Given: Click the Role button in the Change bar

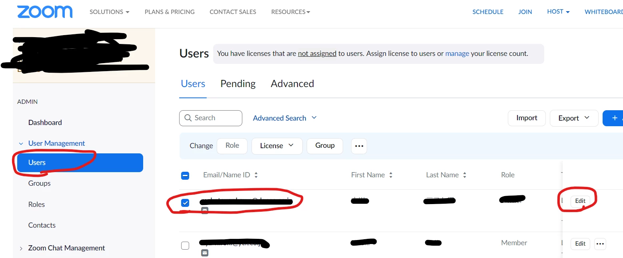Looking at the screenshot, I should [x=232, y=146].
